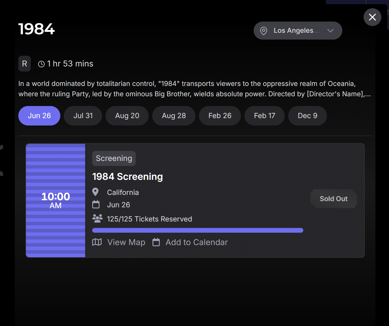Viewport: 389px width, 326px height.
Task: Click the calendar icon beside Add to Calendar
Action: (x=156, y=242)
